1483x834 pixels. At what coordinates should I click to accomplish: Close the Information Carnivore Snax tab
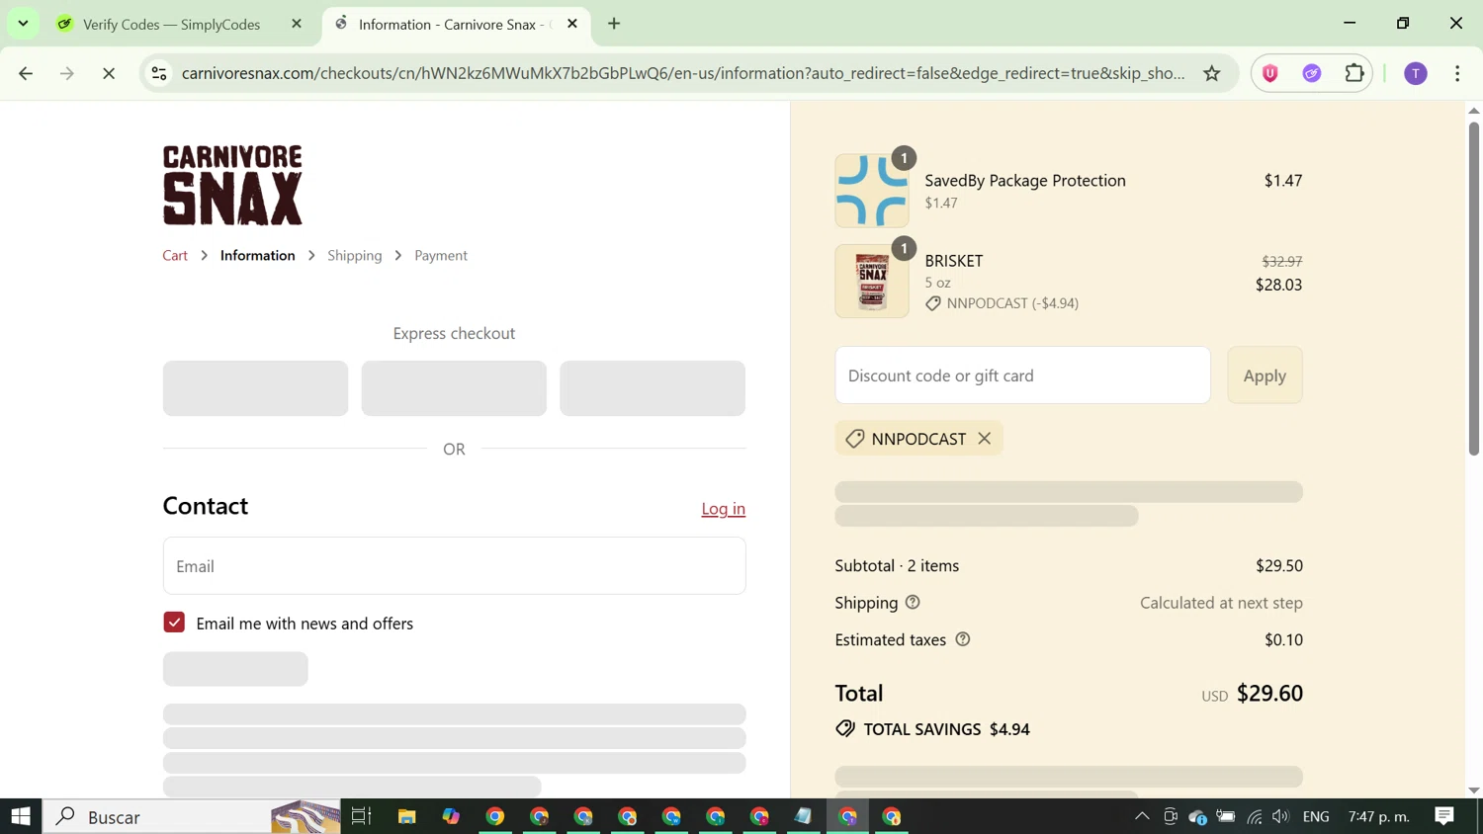[571, 24]
